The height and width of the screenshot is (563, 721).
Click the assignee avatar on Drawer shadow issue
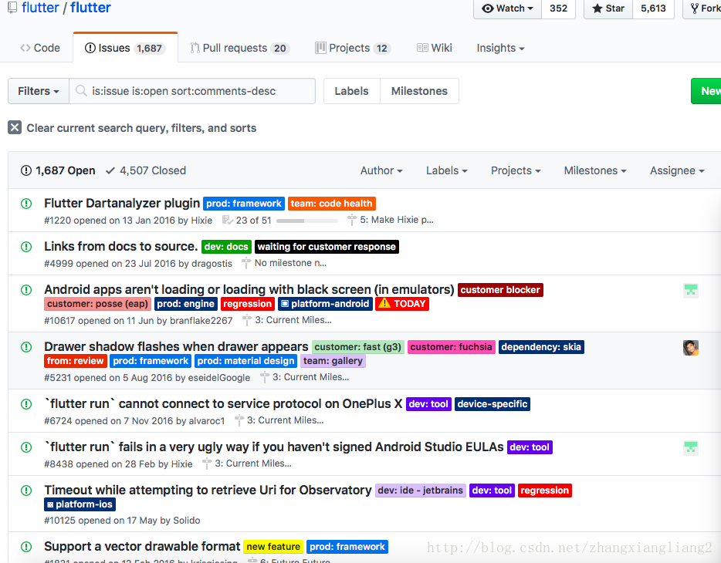point(690,348)
